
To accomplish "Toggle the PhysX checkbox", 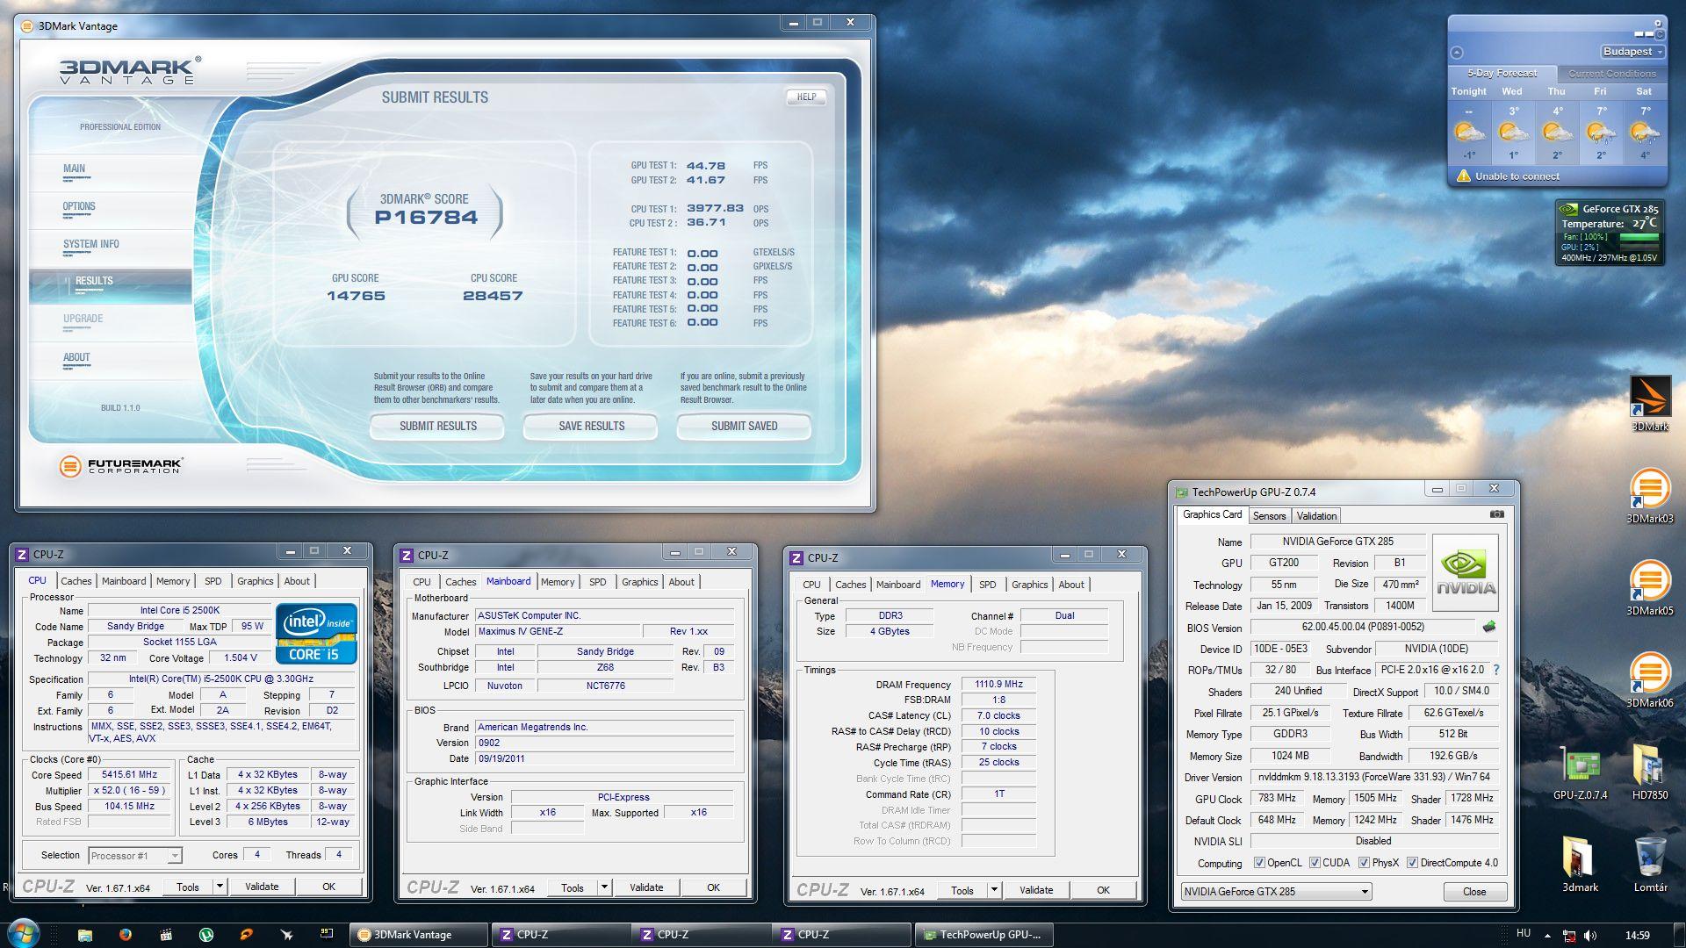I will (x=1364, y=863).
